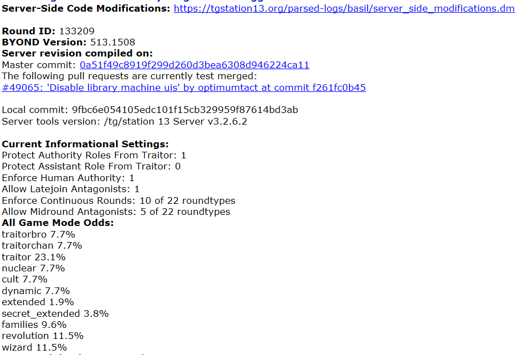Select the nuclear 7.7% game mode line
Image resolution: width=516 pixels, height=355 pixels.
(x=33, y=268)
